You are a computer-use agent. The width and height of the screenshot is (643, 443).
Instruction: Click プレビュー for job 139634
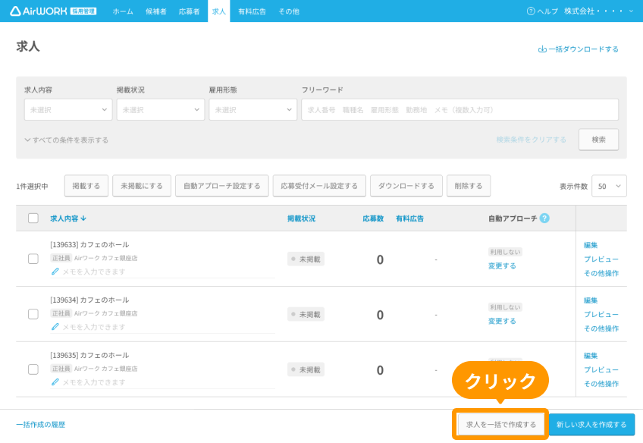(x=601, y=314)
